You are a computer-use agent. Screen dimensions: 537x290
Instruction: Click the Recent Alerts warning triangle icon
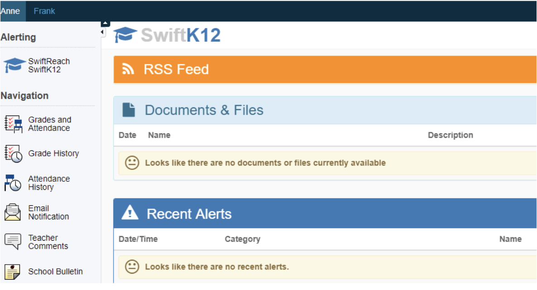(130, 213)
